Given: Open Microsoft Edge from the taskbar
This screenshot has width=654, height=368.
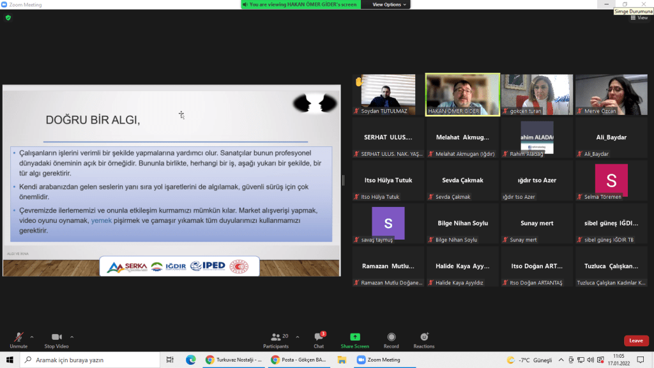Looking at the screenshot, I should [x=190, y=360].
